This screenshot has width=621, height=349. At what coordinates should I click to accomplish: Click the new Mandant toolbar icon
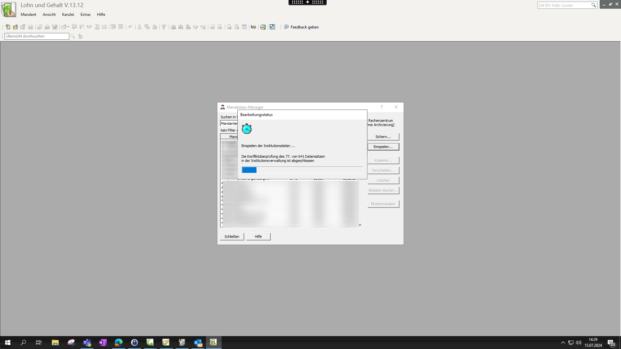pos(8,27)
